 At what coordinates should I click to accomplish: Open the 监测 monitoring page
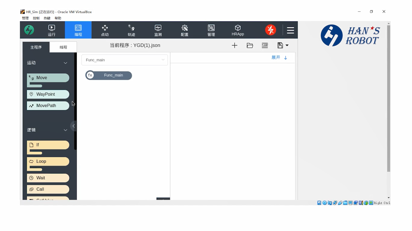click(158, 30)
